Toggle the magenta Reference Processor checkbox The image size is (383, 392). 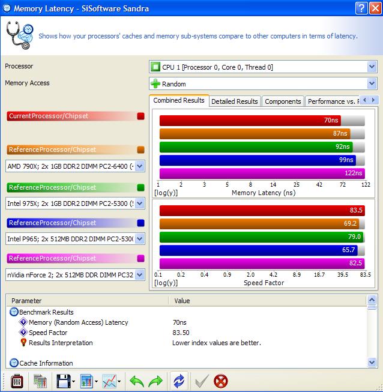(x=140, y=258)
